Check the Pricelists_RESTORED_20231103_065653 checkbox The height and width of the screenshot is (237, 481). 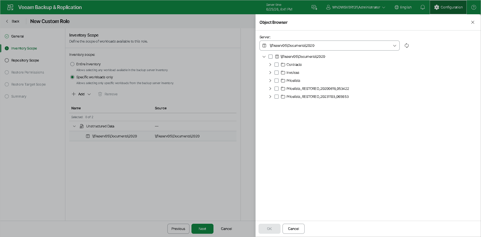[x=277, y=97]
